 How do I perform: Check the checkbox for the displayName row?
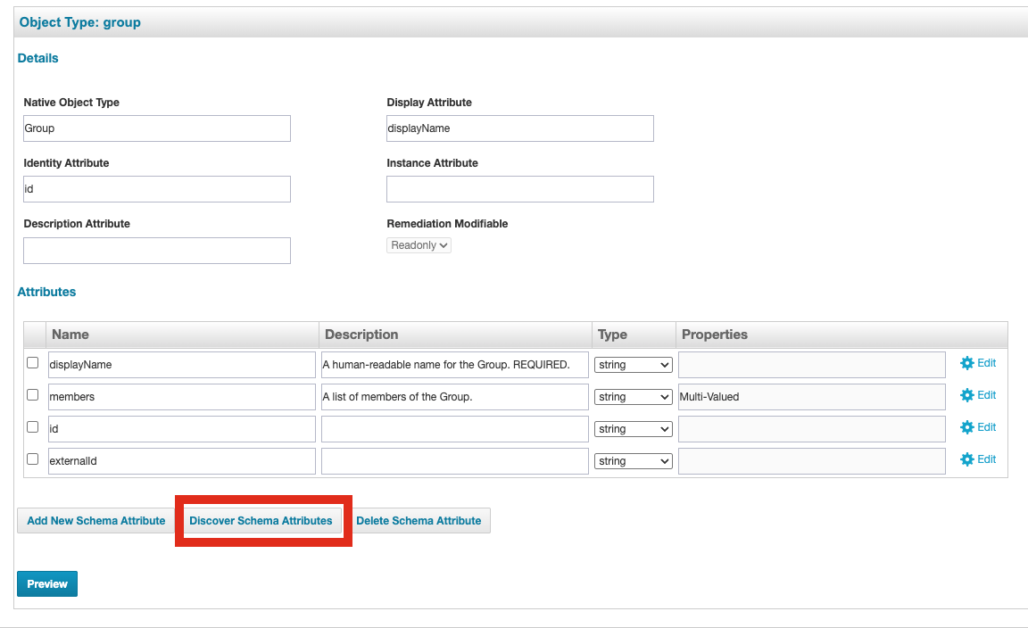coord(32,363)
